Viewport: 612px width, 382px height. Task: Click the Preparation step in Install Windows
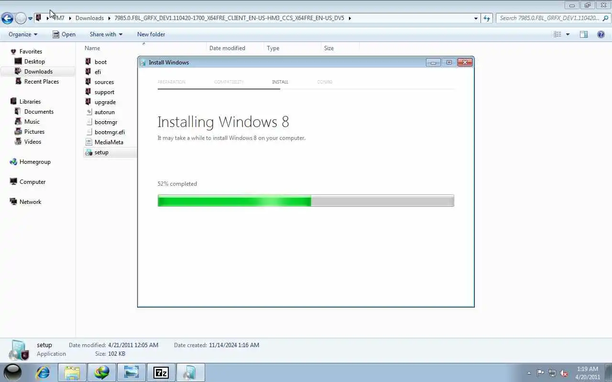point(171,82)
